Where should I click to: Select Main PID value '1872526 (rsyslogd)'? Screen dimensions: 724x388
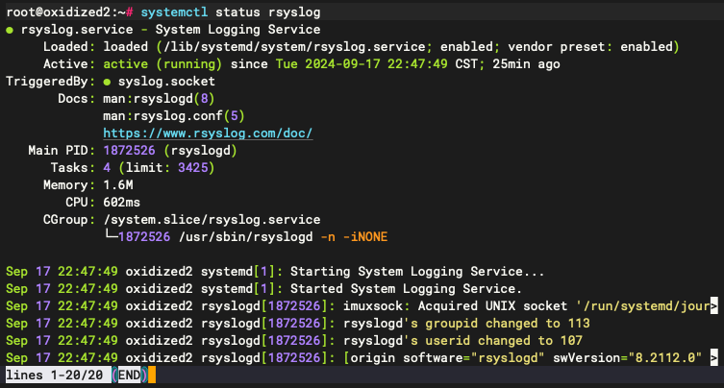tap(170, 151)
